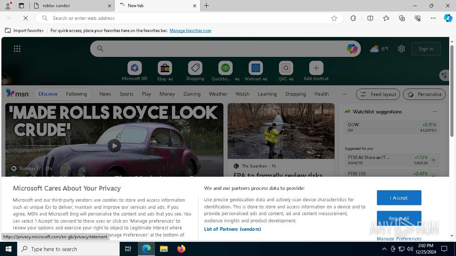Open split screen icon
Viewport: 456px width, 256px height.
[370, 18]
